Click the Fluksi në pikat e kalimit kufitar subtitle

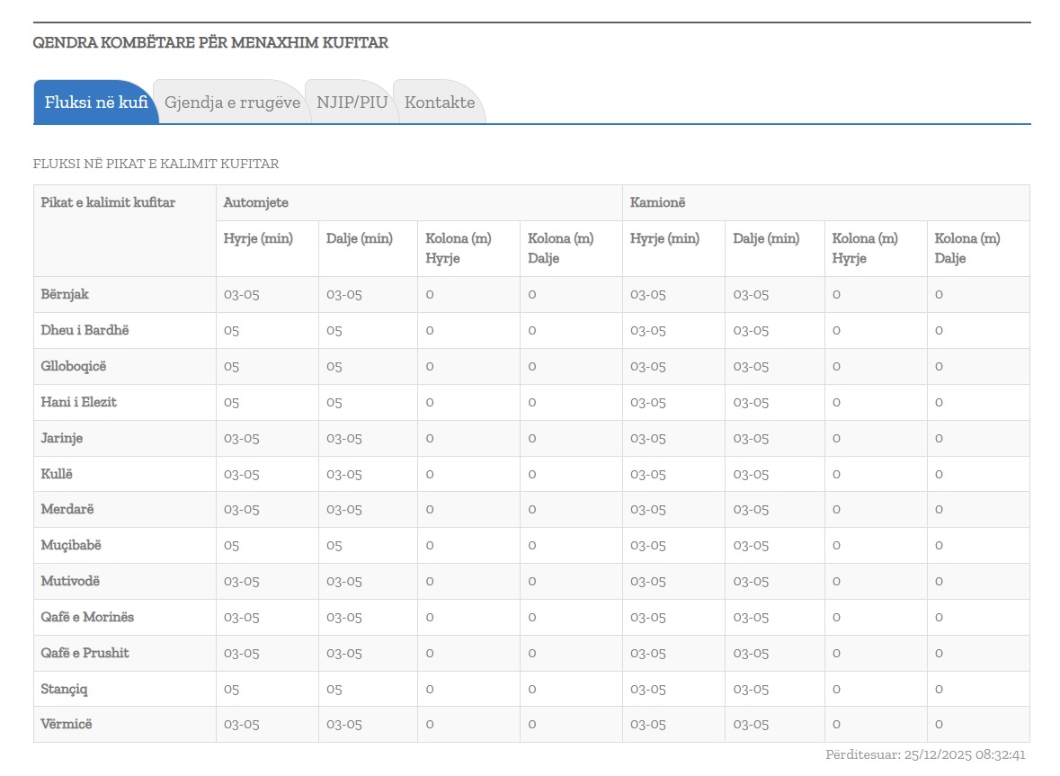(156, 165)
